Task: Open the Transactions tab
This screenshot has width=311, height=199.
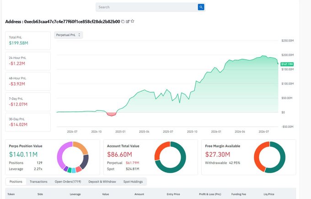Action: pos(38,182)
